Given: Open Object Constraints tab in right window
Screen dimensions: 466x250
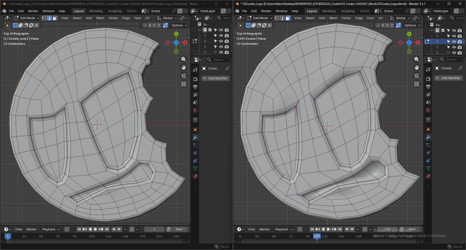Looking at the screenshot, I should point(428,161).
